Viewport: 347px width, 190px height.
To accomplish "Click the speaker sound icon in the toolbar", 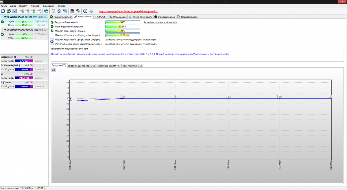I will [x=78, y=11].
